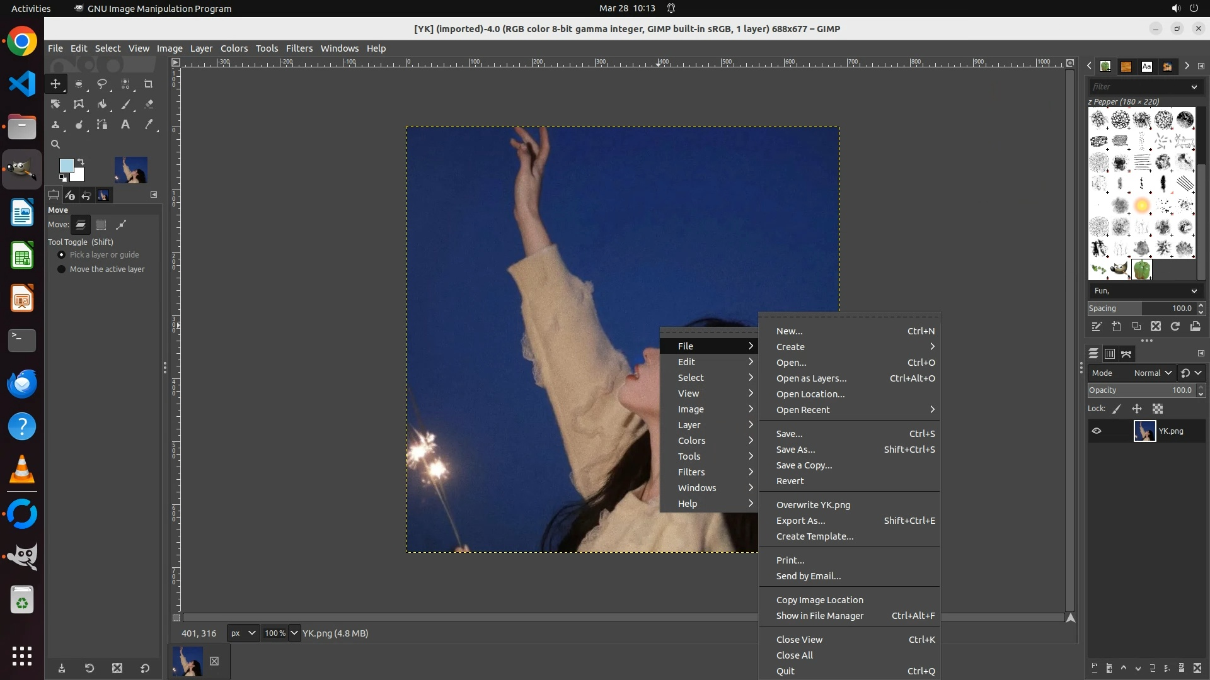Click 'Export As...' in the File submenu
The width and height of the screenshot is (1210, 680).
click(800, 521)
